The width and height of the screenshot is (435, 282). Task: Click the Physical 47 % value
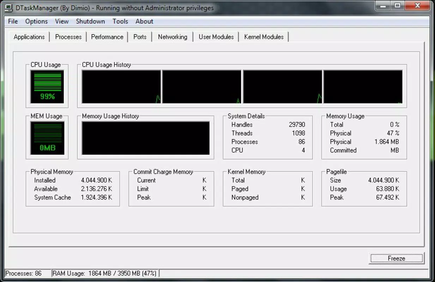[x=393, y=133]
